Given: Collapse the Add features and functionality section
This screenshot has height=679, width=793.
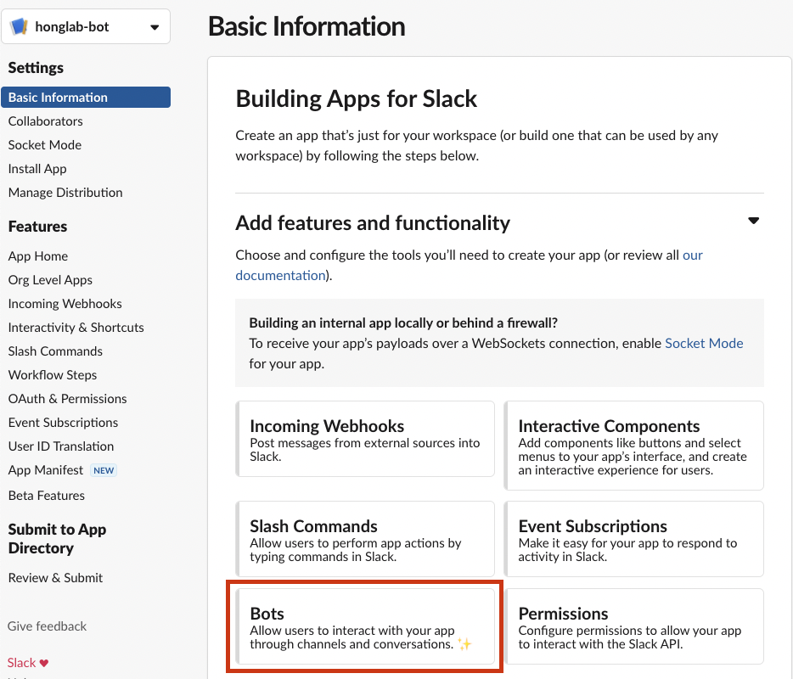Looking at the screenshot, I should (754, 221).
